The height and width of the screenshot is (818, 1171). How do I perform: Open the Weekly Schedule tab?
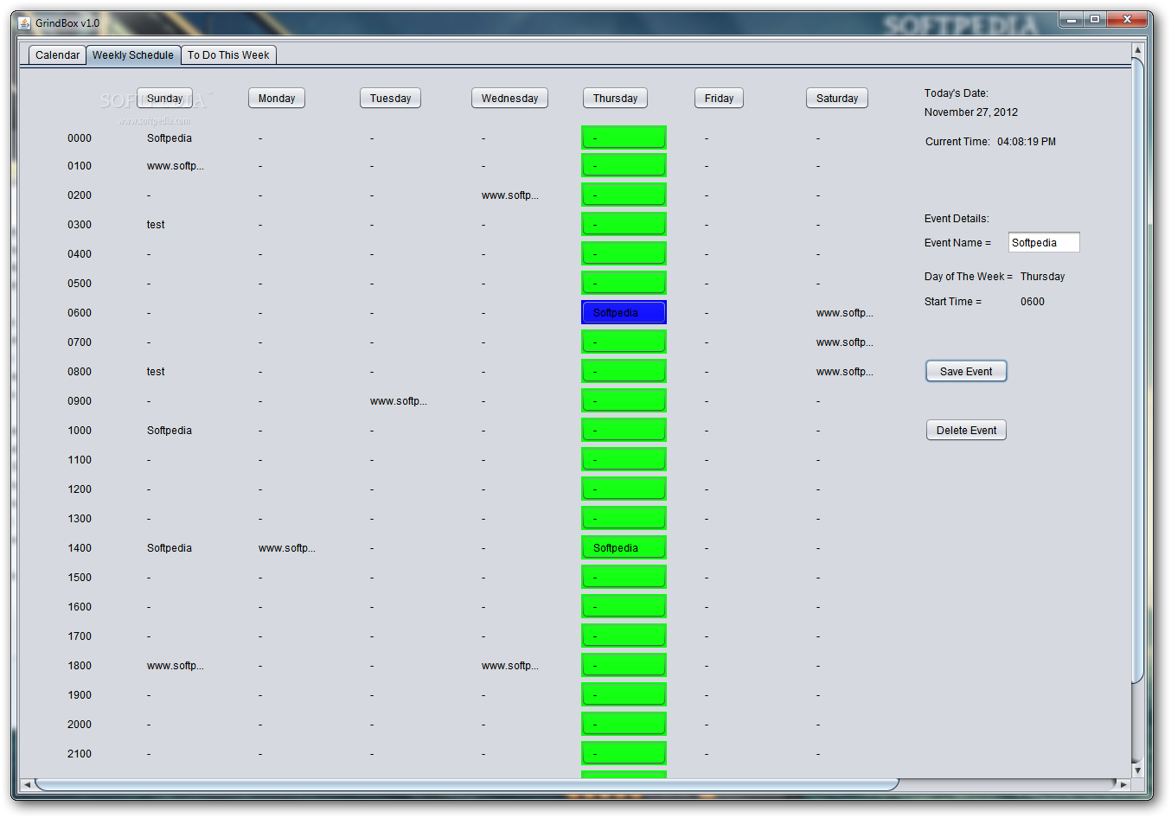[x=133, y=55]
